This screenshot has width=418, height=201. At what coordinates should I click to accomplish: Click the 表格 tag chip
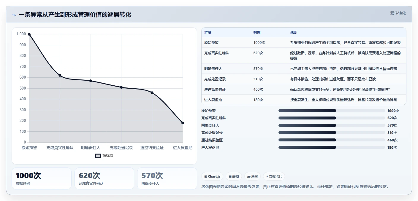[234, 176]
